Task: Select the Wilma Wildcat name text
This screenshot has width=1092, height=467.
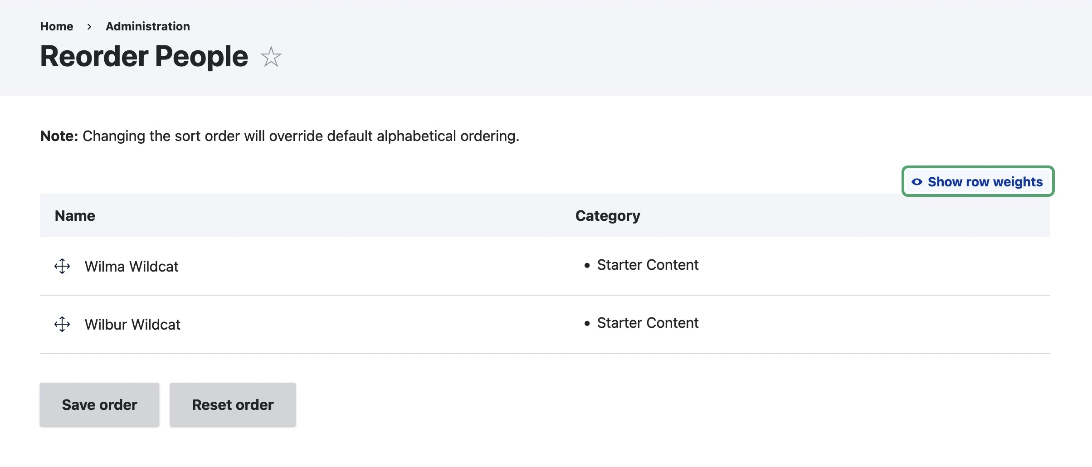Action: pos(132,267)
